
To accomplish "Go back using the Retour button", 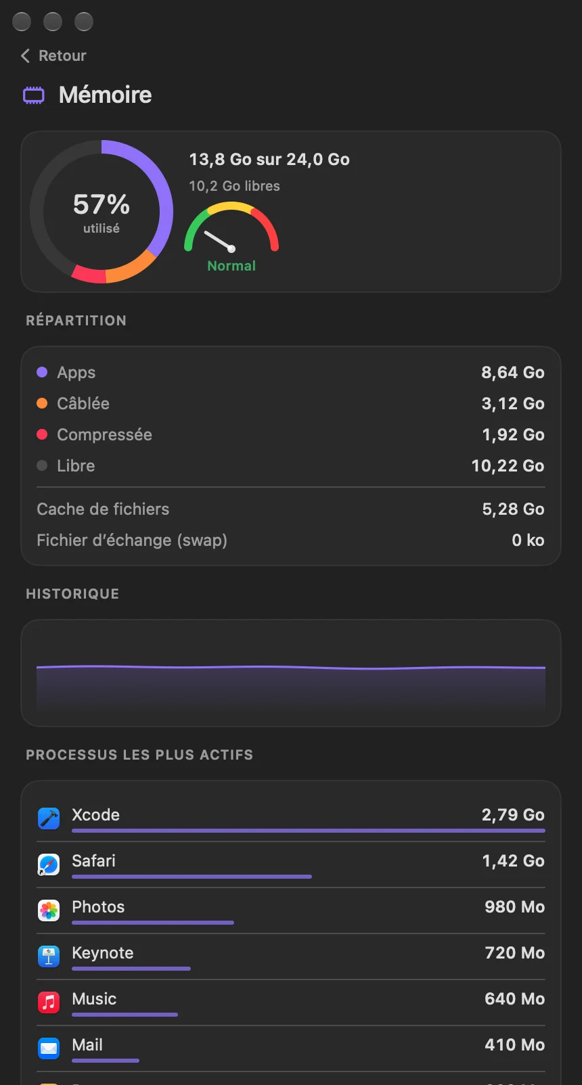I will click(x=54, y=55).
